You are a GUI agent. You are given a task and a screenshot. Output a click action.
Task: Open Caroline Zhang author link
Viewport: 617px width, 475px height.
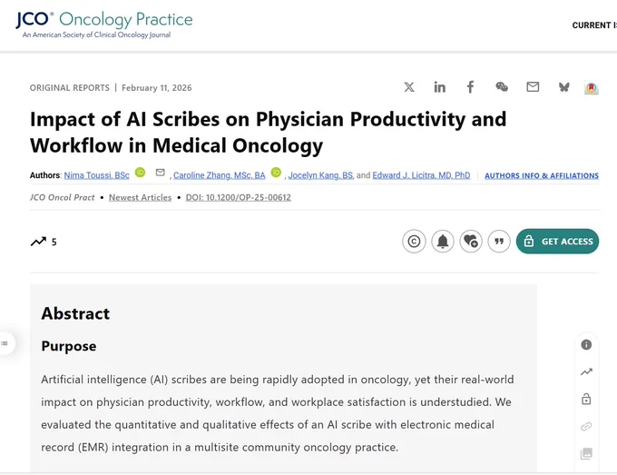(220, 175)
